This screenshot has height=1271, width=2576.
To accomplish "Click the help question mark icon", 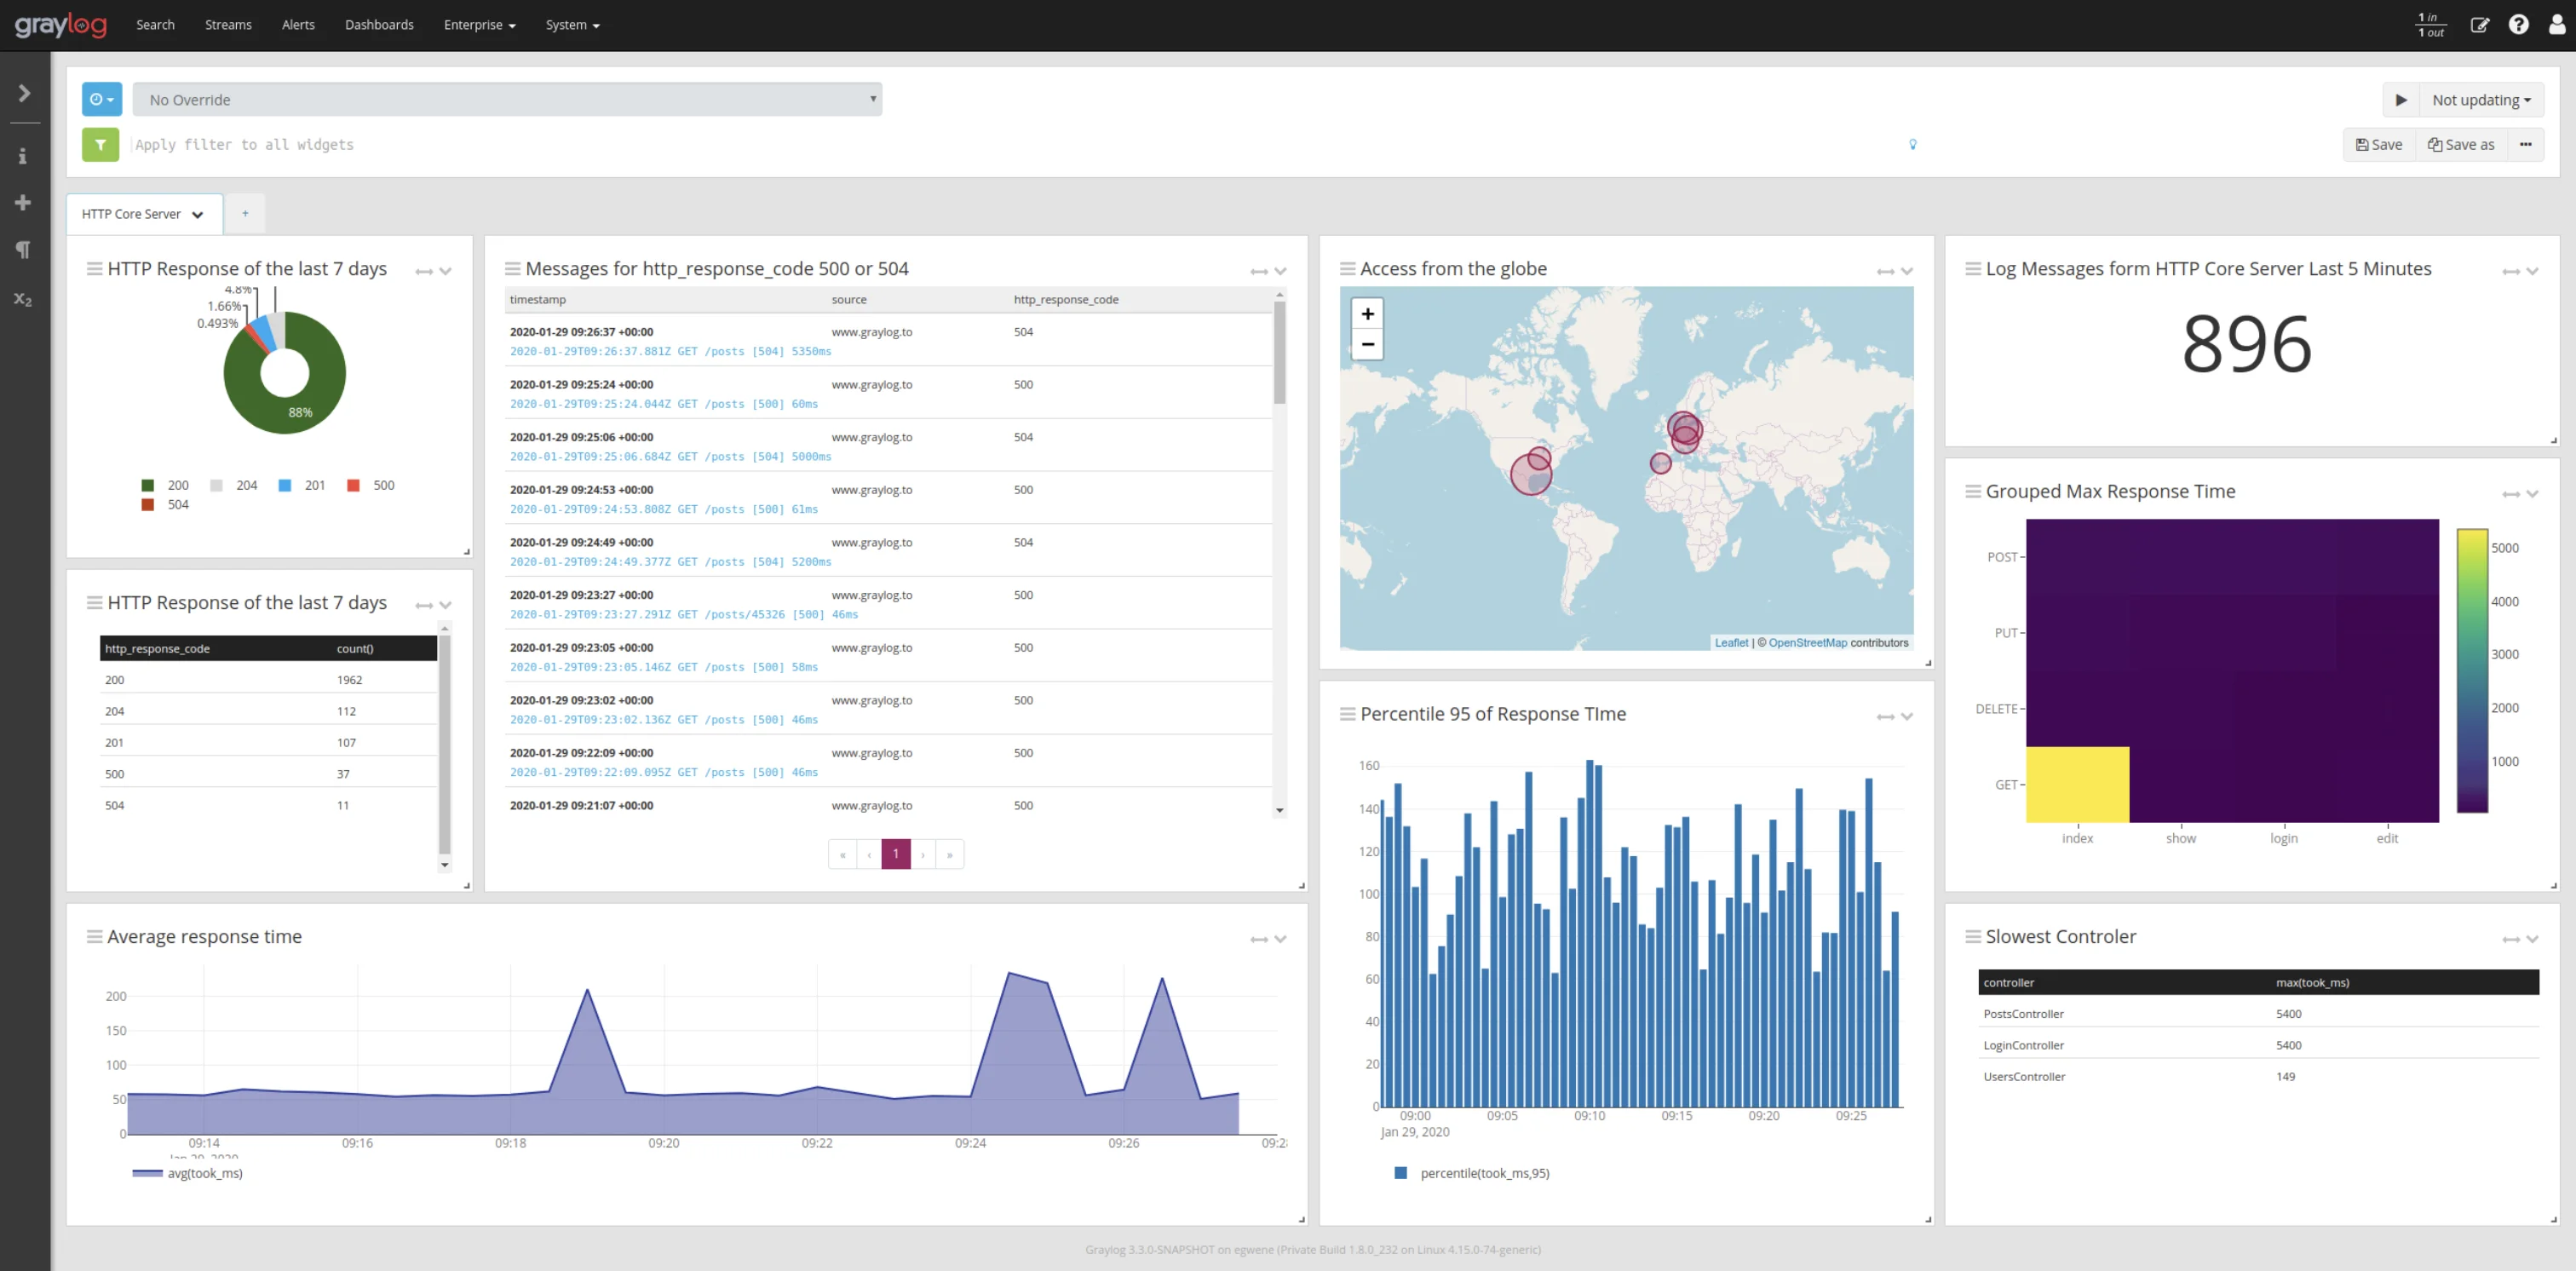I will (x=2519, y=24).
